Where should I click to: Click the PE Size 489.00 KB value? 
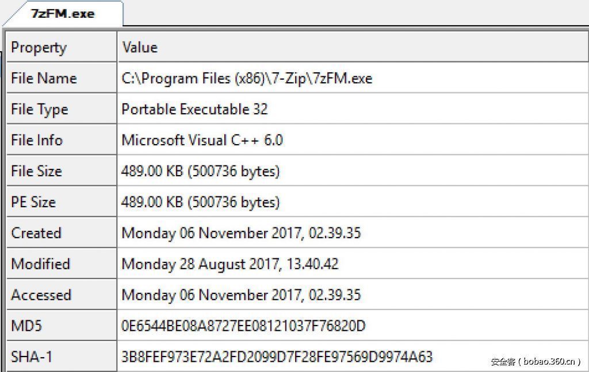click(x=200, y=203)
